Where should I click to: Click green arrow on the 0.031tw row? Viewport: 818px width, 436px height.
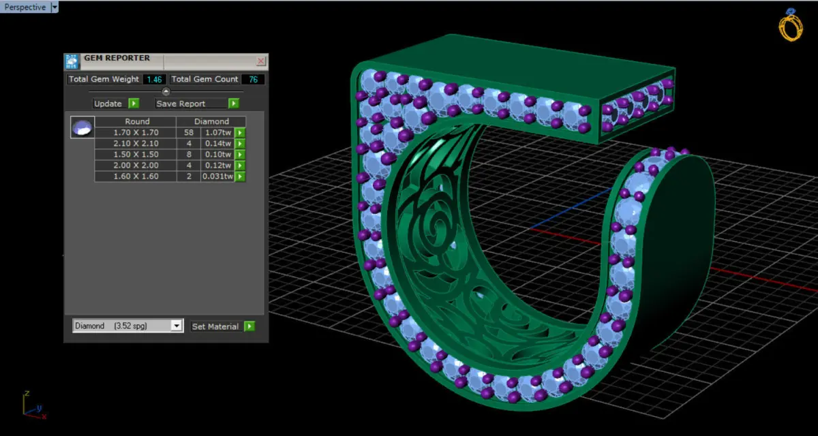(x=240, y=176)
